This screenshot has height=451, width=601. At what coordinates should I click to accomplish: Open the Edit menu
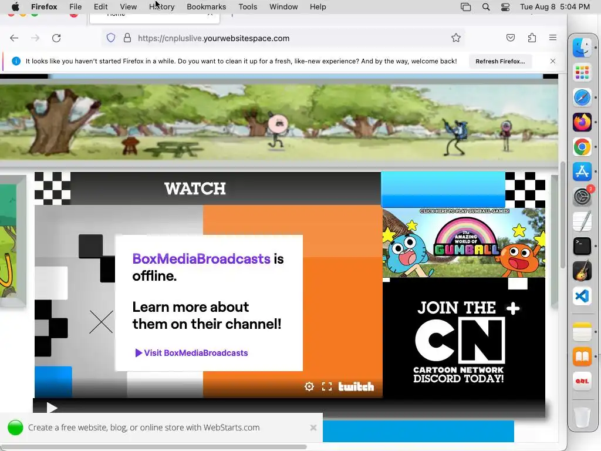coord(100,6)
